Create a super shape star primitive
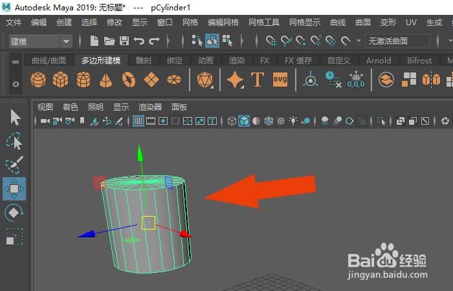This screenshot has width=453, height=291. tap(234, 80)
